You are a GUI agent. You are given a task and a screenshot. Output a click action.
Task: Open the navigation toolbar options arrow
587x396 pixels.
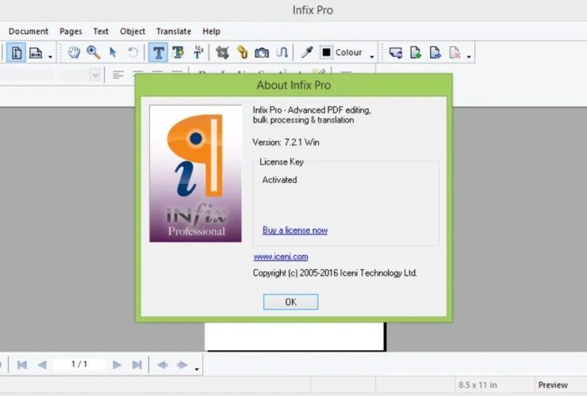pyautogui.click(x=197, y=369)
